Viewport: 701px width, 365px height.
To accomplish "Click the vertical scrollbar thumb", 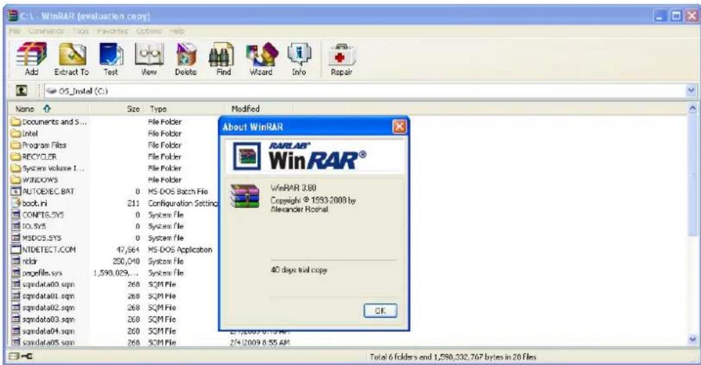I will pyautogui.click(x=693, y=175).
